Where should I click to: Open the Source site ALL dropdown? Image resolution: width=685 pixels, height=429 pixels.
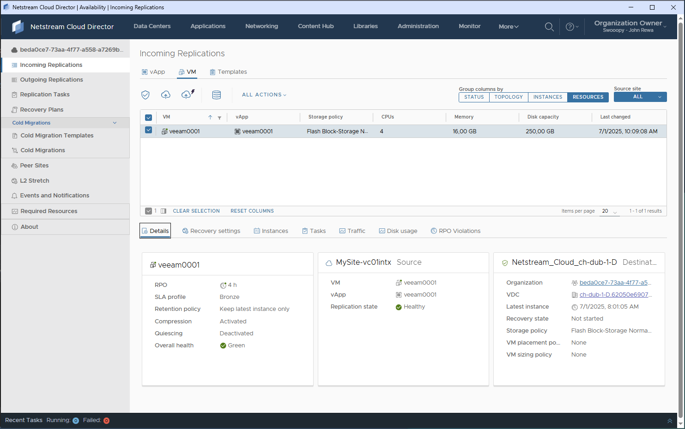point(640,97)
